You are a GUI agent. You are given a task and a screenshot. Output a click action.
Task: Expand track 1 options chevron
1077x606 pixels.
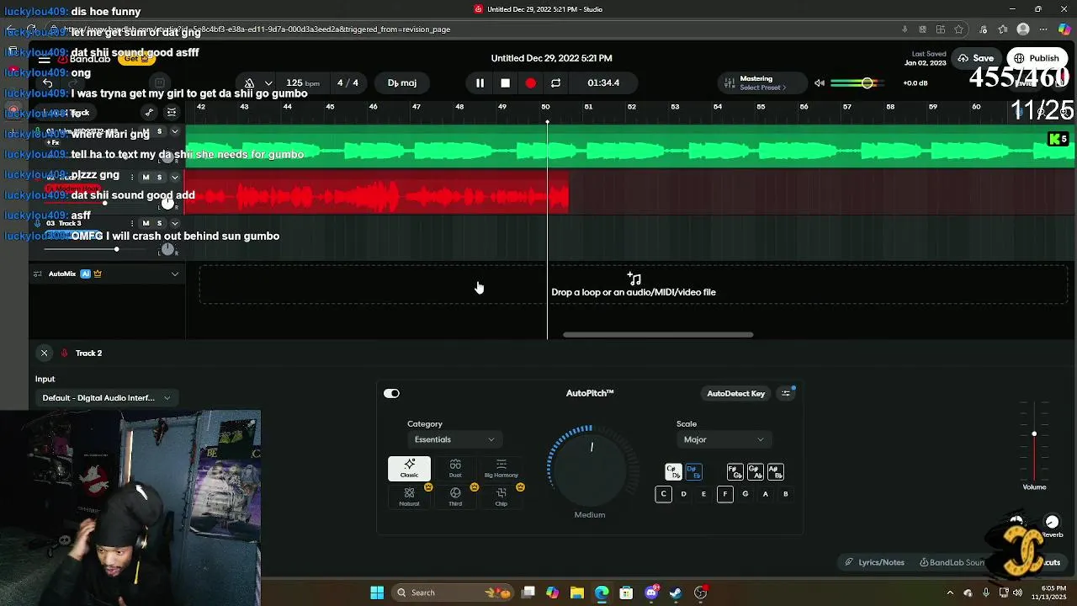pyautogui.click(x=175, y=132)
